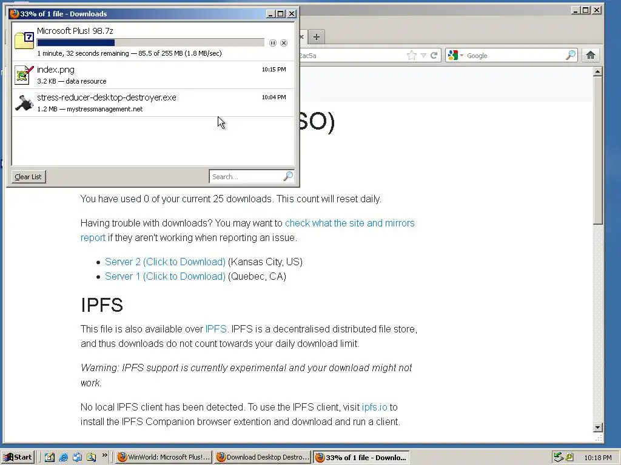This screenshot has width=621, height=465.
Task: Click the vertical scrollbar thumb
Action: 597,151
